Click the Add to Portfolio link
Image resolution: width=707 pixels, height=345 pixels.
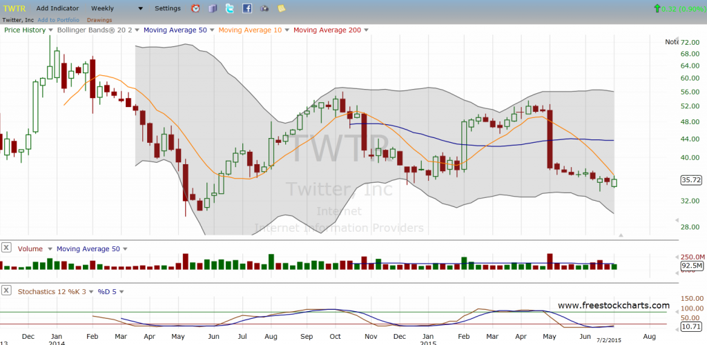coord(59,20)
